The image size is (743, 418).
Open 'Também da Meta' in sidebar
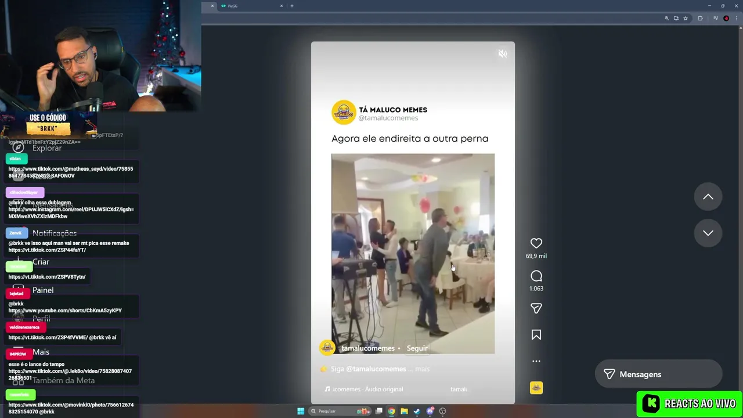(63, 380)
